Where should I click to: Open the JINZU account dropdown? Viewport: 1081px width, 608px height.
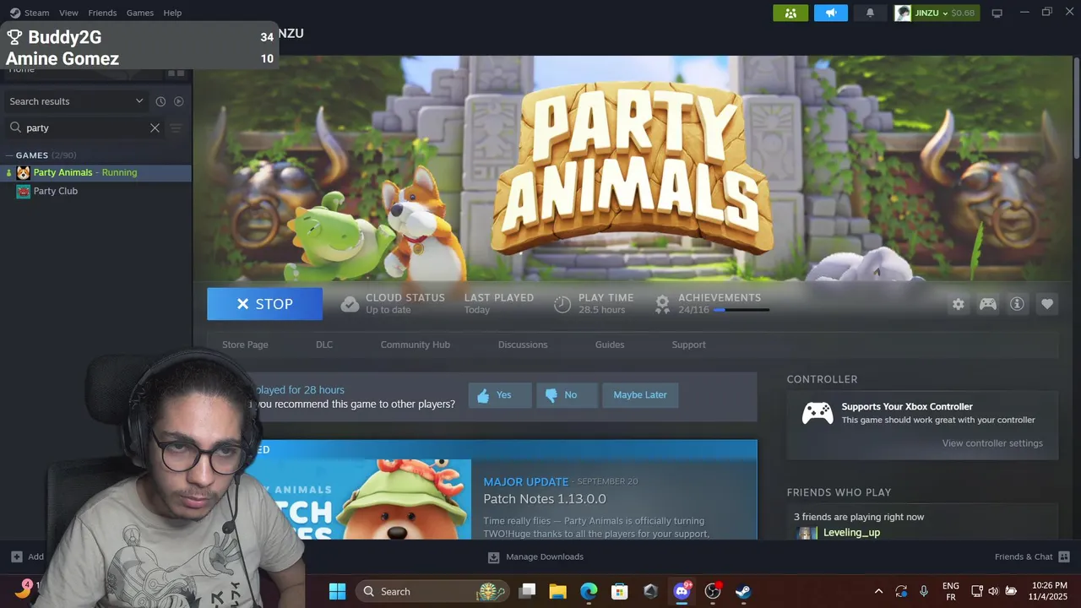click(937, 13)
